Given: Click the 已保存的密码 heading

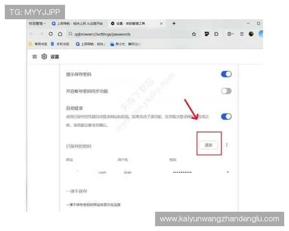Looking at the screenshot, I should click(x=79, y=146).
